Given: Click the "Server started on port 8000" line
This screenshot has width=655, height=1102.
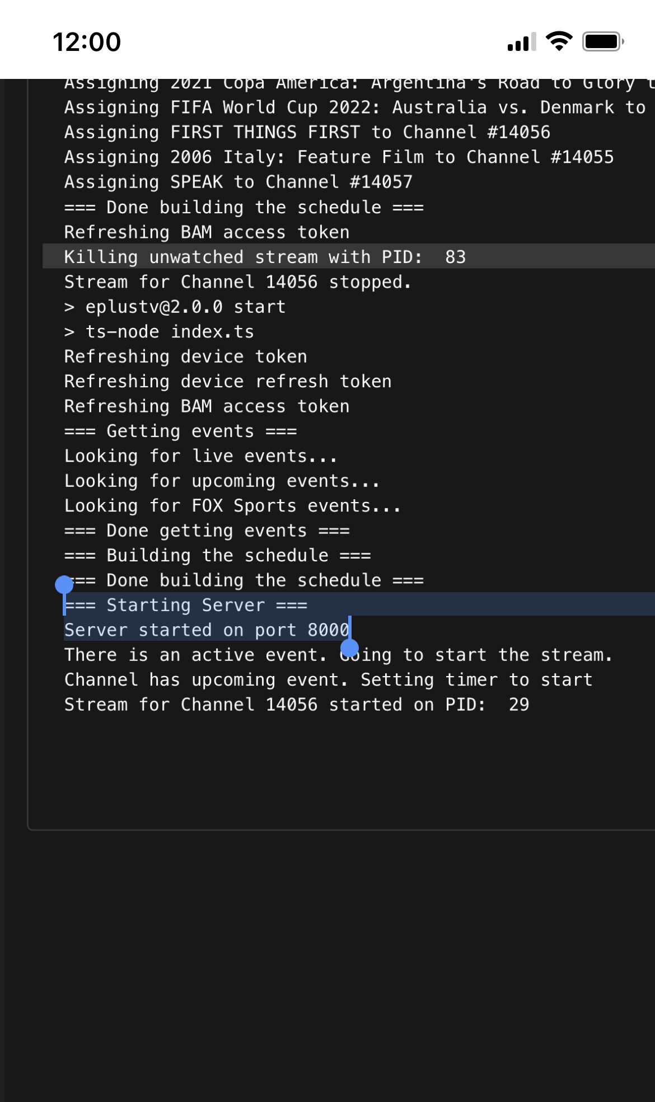Looking at the screenshot, I should click(x=207, y=630).
